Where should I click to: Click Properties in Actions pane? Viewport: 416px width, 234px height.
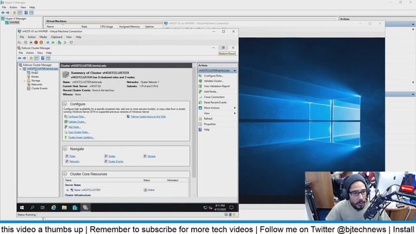[209, 124]
